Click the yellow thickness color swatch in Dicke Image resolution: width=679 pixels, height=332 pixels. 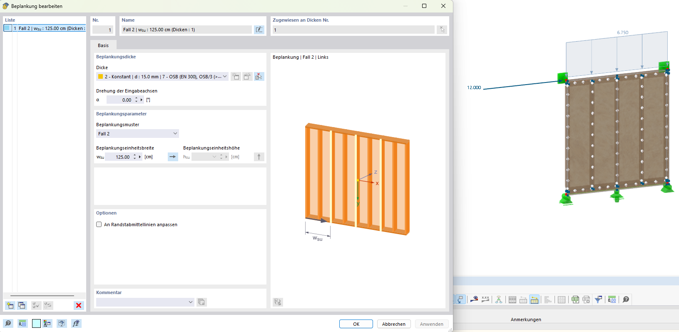point(100,77)
